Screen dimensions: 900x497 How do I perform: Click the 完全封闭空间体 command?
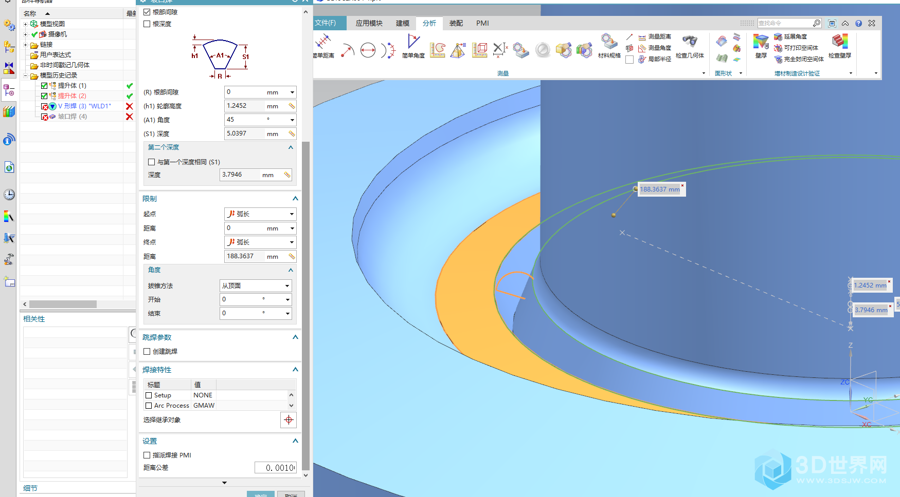coord(799,60)
